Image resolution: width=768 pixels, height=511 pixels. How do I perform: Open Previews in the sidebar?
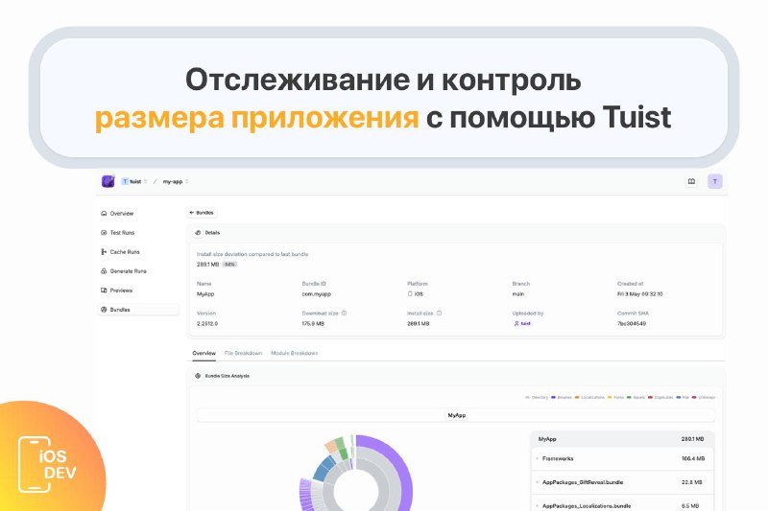coord(121,290)
